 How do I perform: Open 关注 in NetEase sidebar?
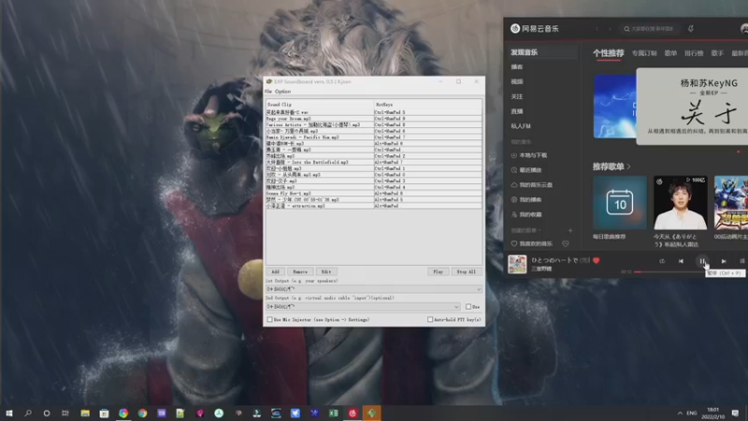tap(517, 96)
